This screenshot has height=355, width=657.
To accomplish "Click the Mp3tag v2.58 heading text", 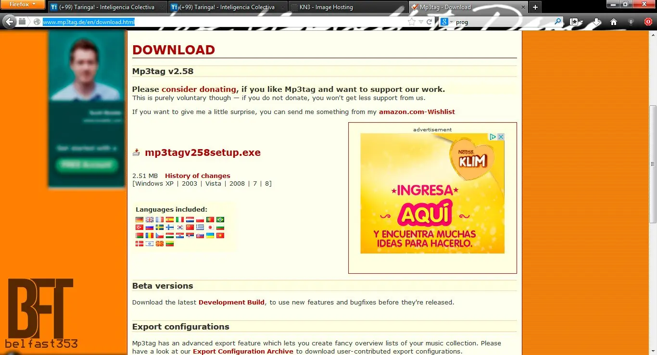I will pyautogui.click(x=163, y=71).
